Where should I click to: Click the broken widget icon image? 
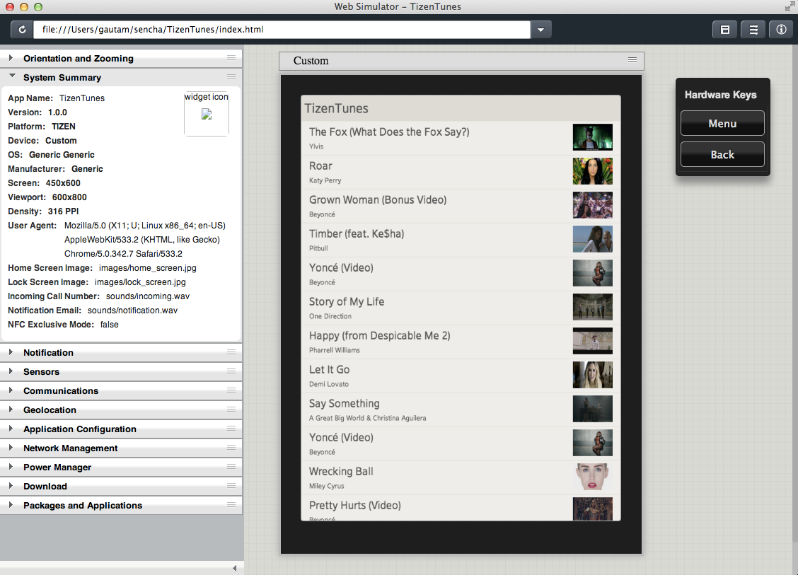[x=207, y=115]
